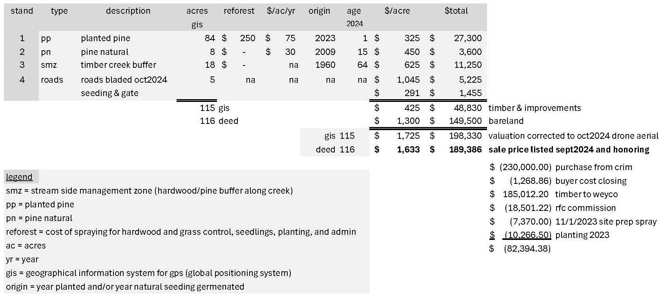The height and width of the screenshot is (303, 664).
Task: Click the '11/1/2023 site prep spray' label
Action: click(x=606, y=222)
